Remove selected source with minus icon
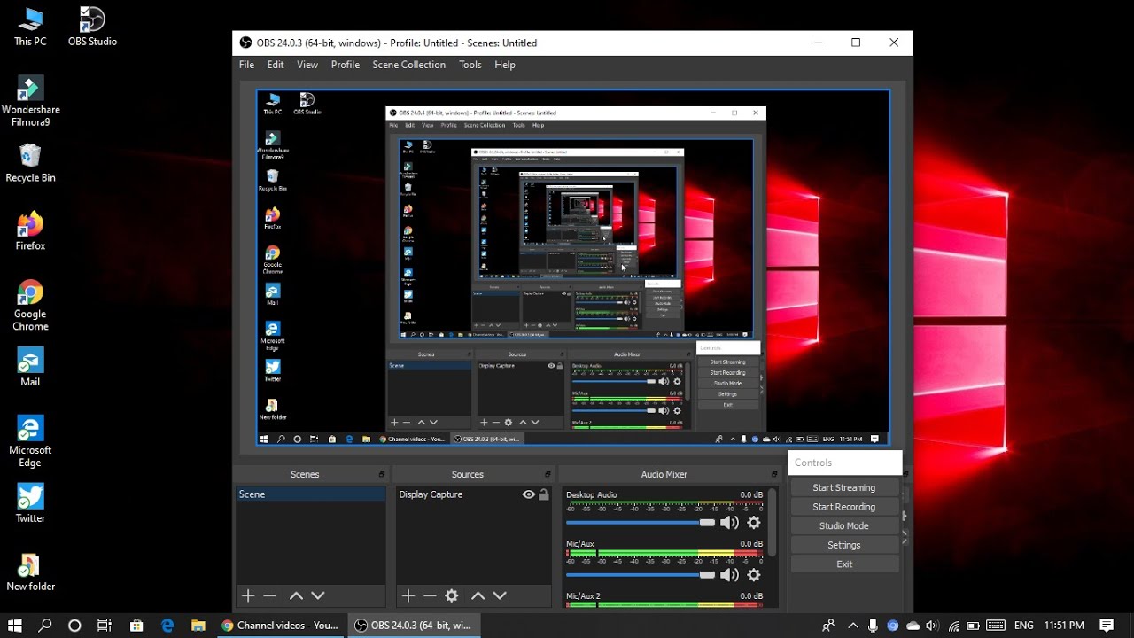The height and width of the screenshot is (638, 1134). tap(430, 596)
